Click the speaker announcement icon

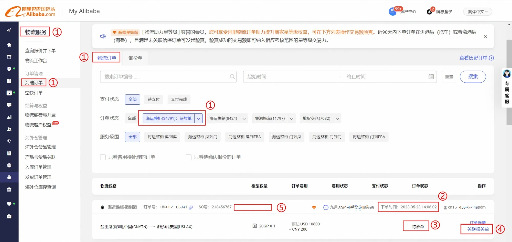(103, 36)
